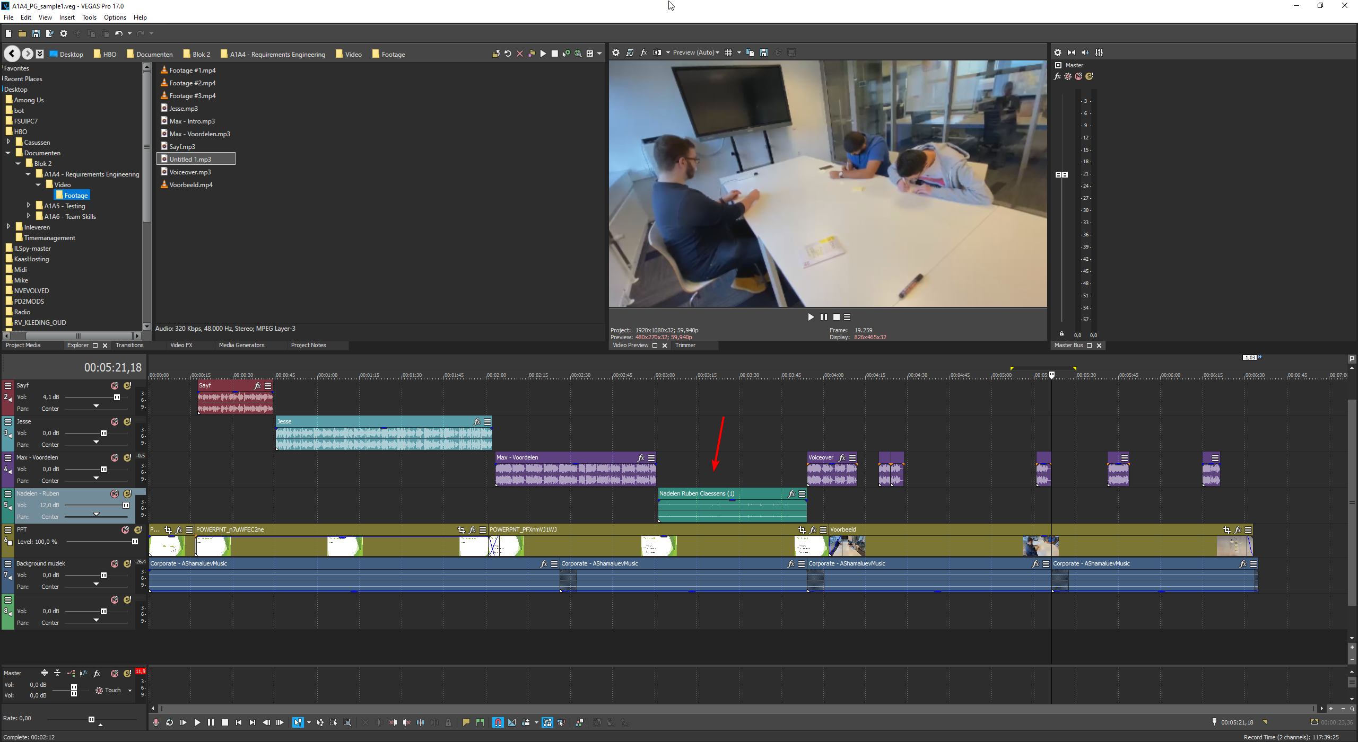The height and width of the screenshot is (742, 1358).
Task: Switch to the Media Generators tab
Action: (241, 345)
